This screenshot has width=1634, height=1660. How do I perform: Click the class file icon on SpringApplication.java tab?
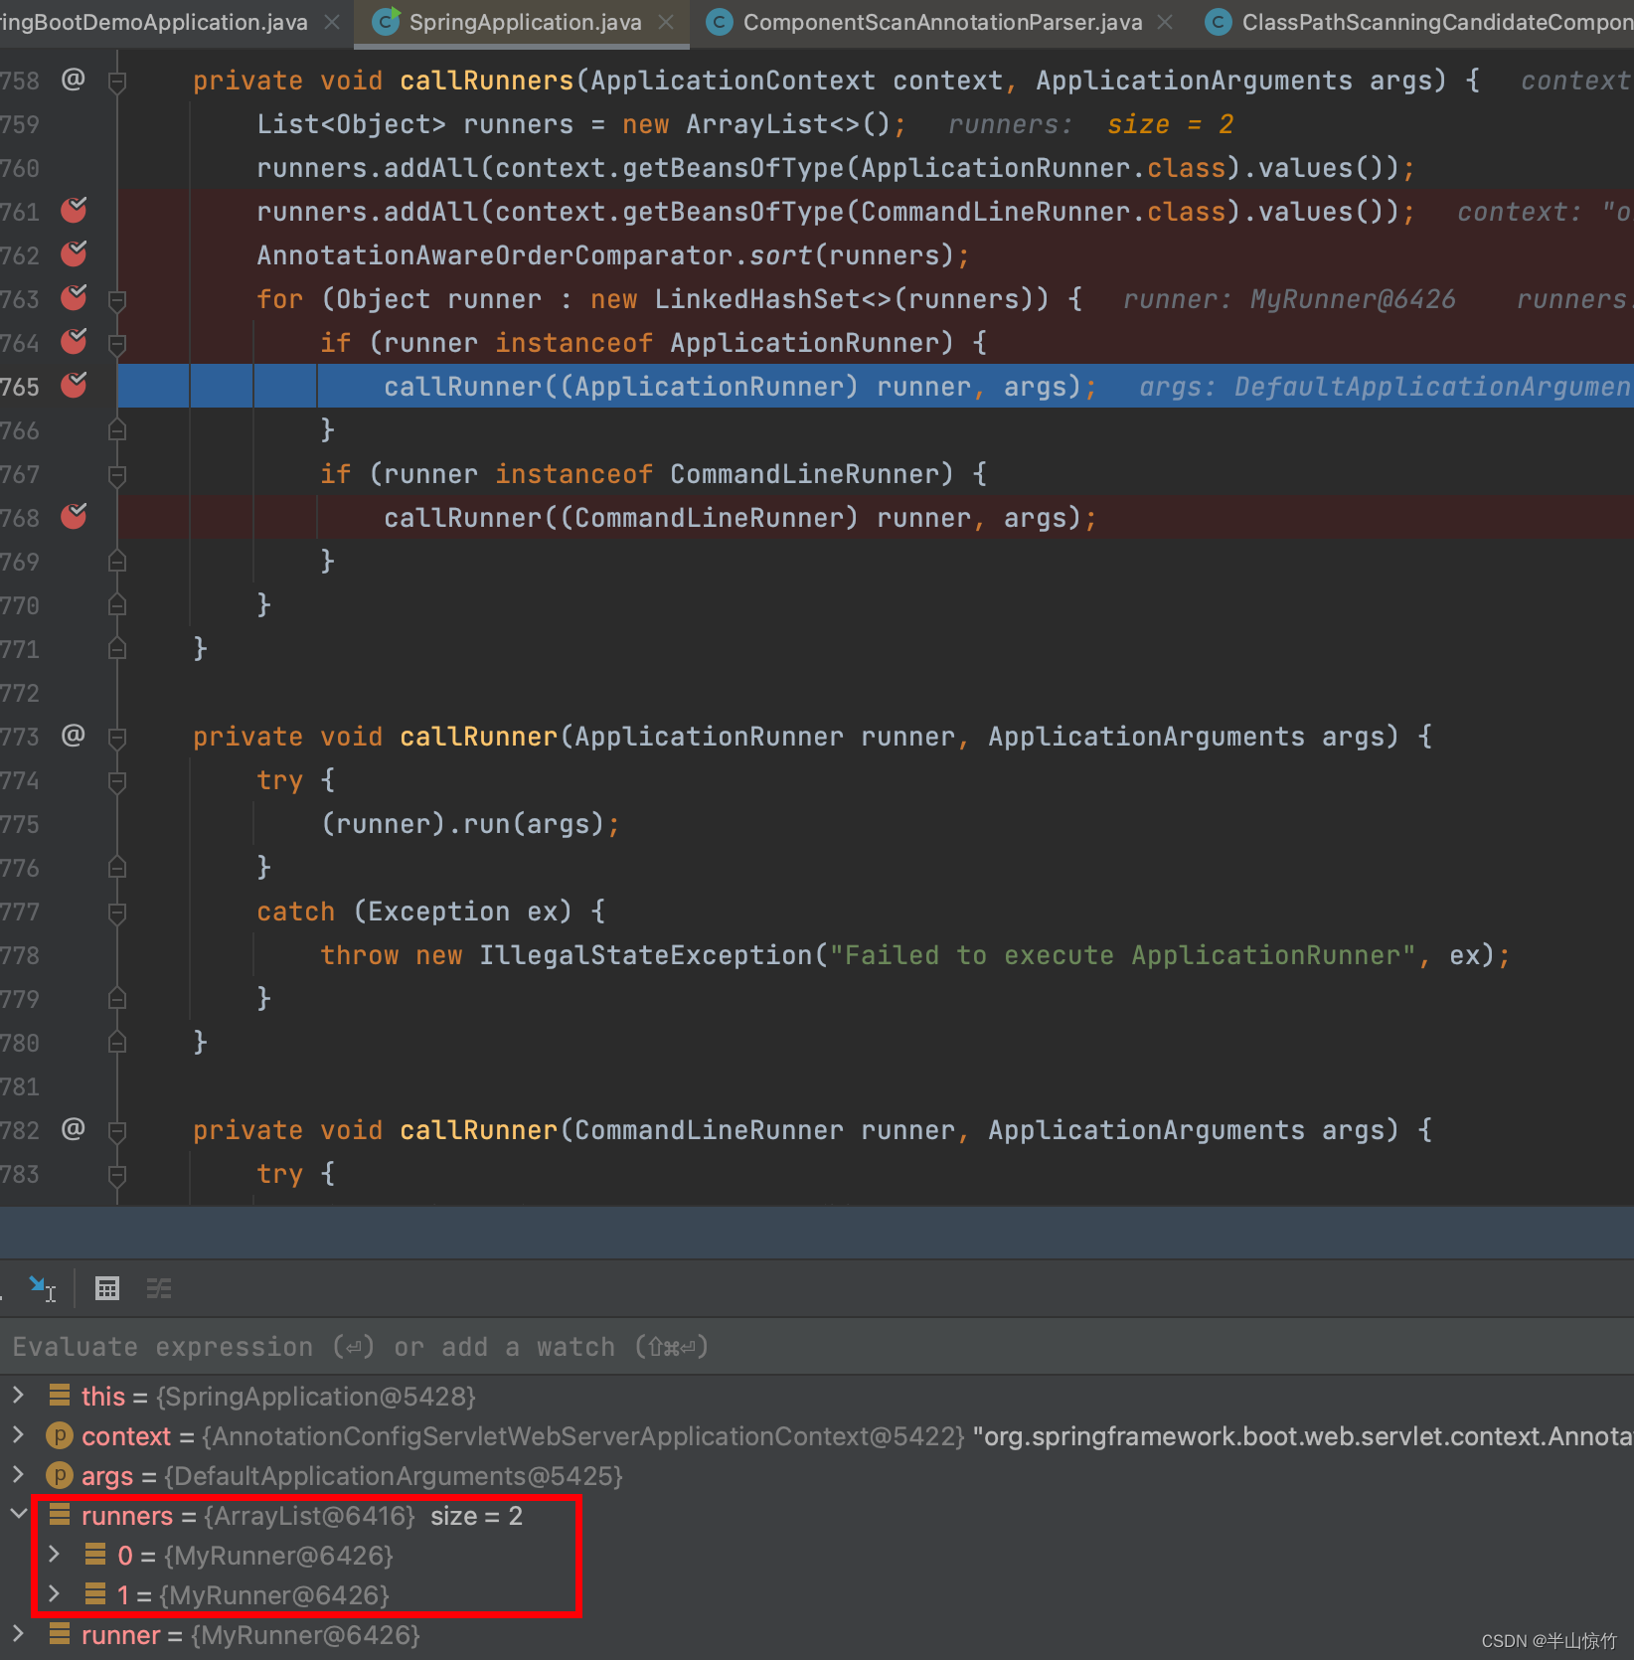[386, 21]
